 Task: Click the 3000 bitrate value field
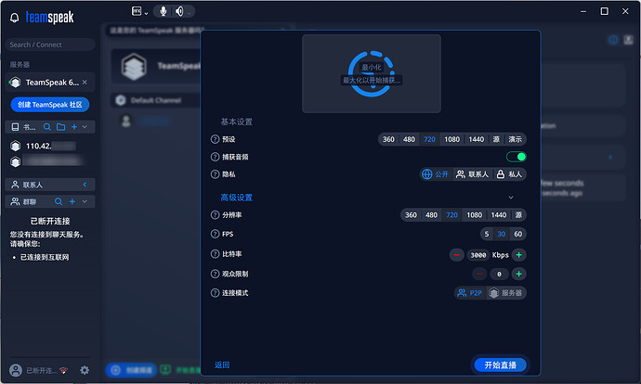477,255
